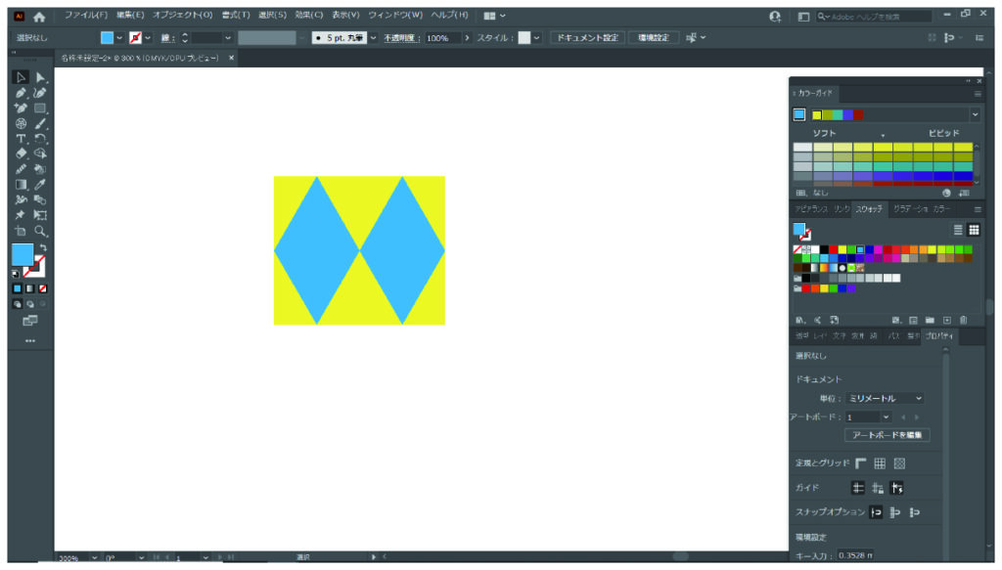Screen dimensions: 1002x570
Task: Open the ウィンドウ(W) menu
Action: tap(395, 15)
